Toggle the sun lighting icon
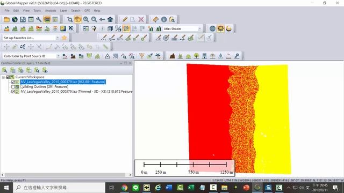The height and width of the screenshot is (193, 344). [220, 28]
